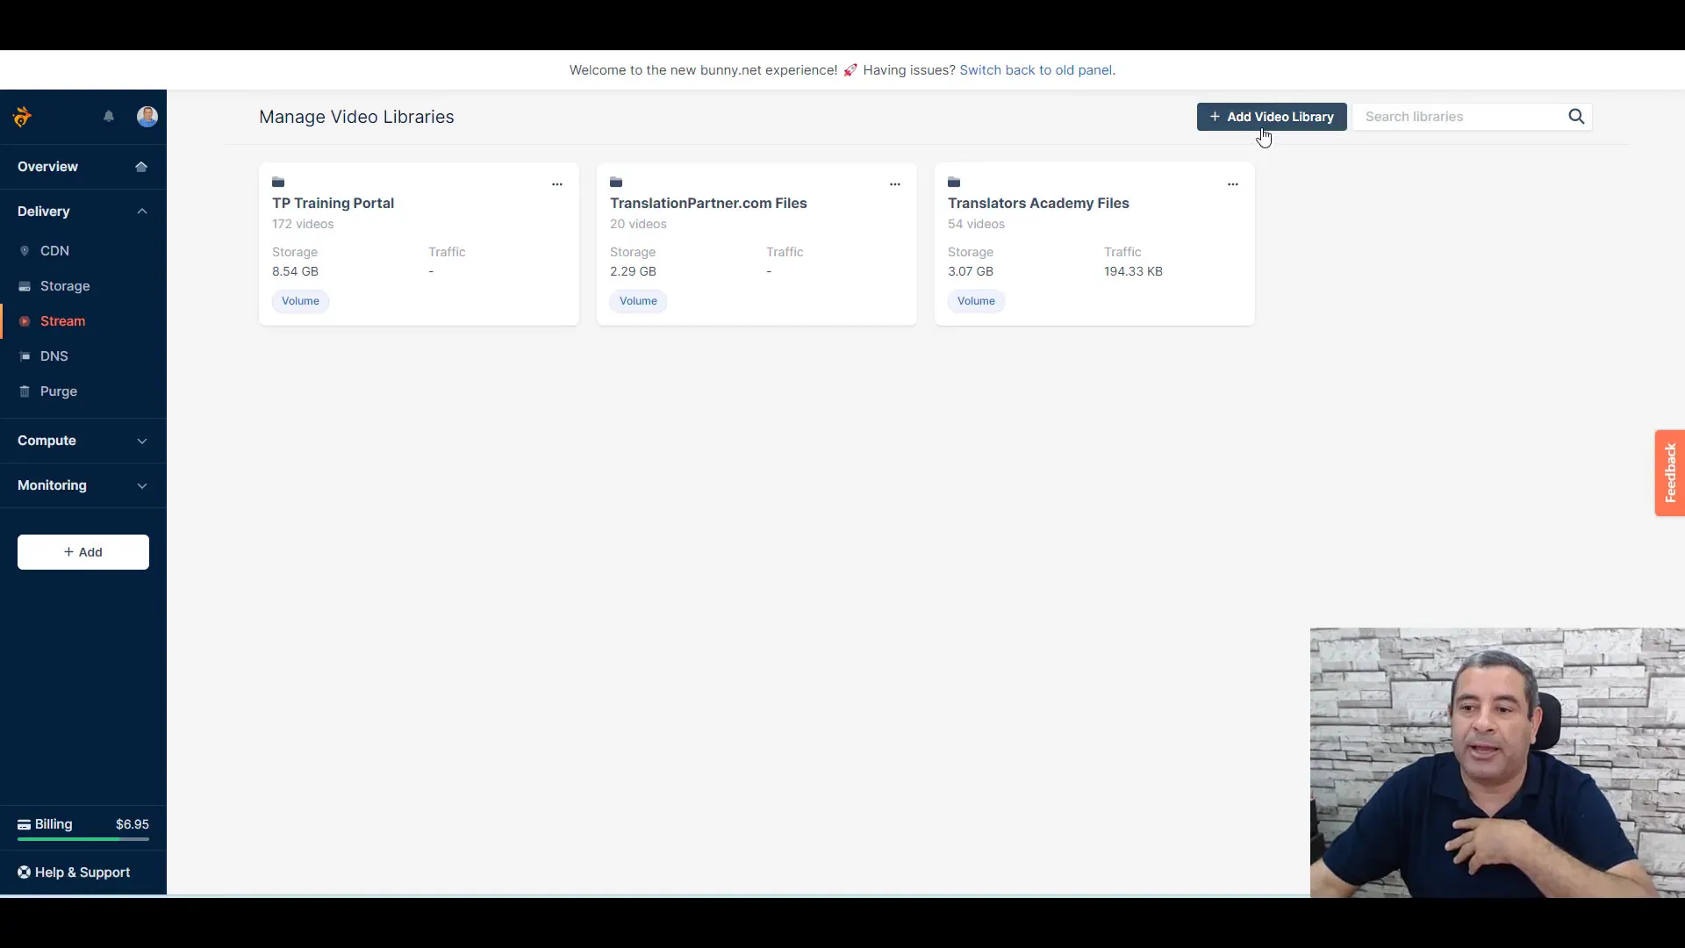The width and height of the screenshot is (1685, 948).
Task: Click the Purge sidebar item
Action: pyautogui.click(x=59, y=391)
